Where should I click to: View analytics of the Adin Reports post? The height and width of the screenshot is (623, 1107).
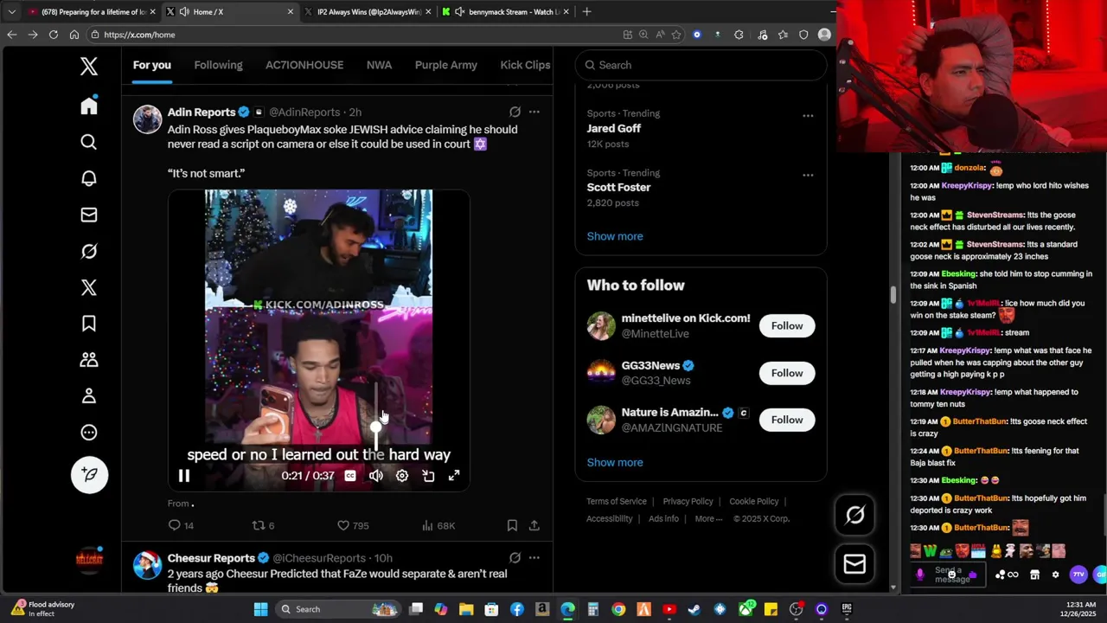coord(438,525)
